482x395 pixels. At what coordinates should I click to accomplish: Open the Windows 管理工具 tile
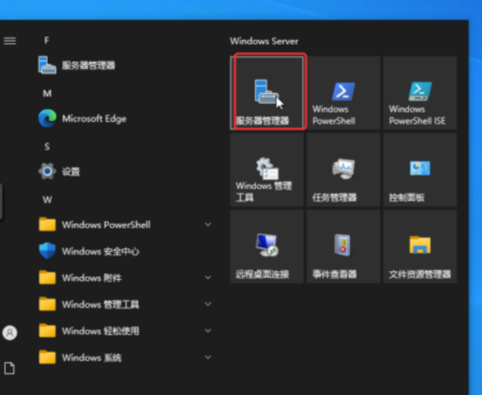pos(267,169)
